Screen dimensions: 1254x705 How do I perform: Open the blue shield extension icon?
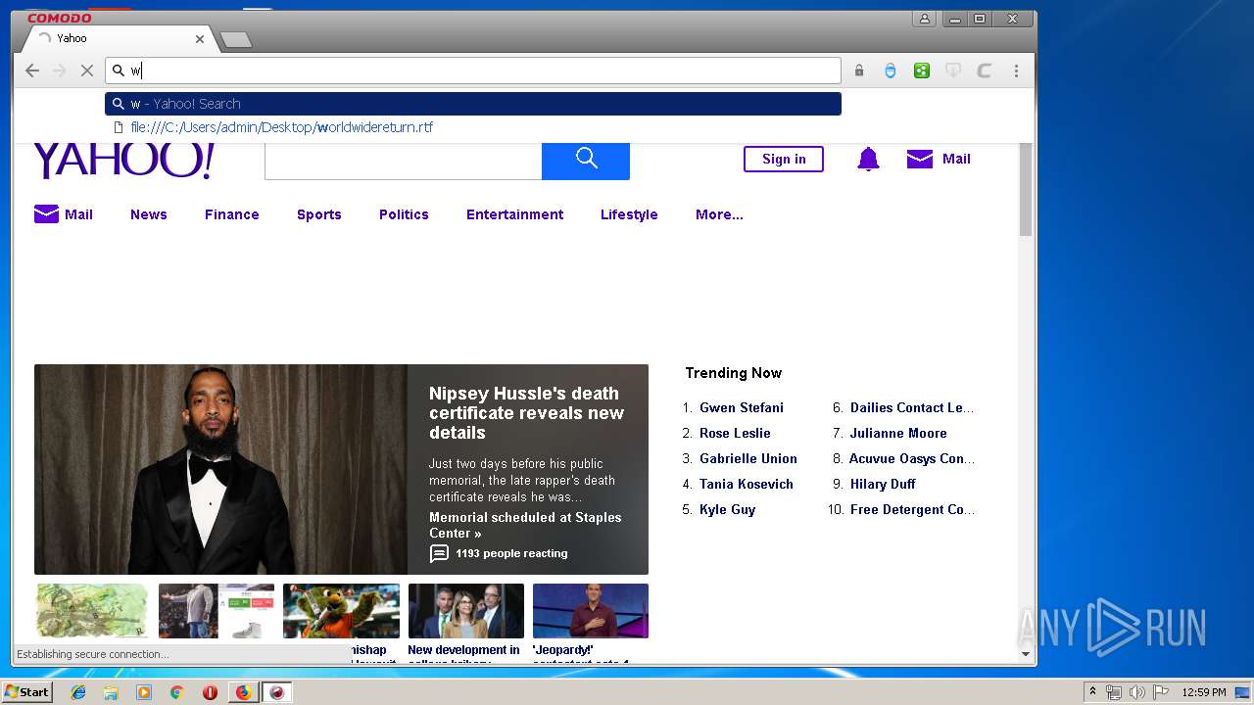click(x=890, y=70)
